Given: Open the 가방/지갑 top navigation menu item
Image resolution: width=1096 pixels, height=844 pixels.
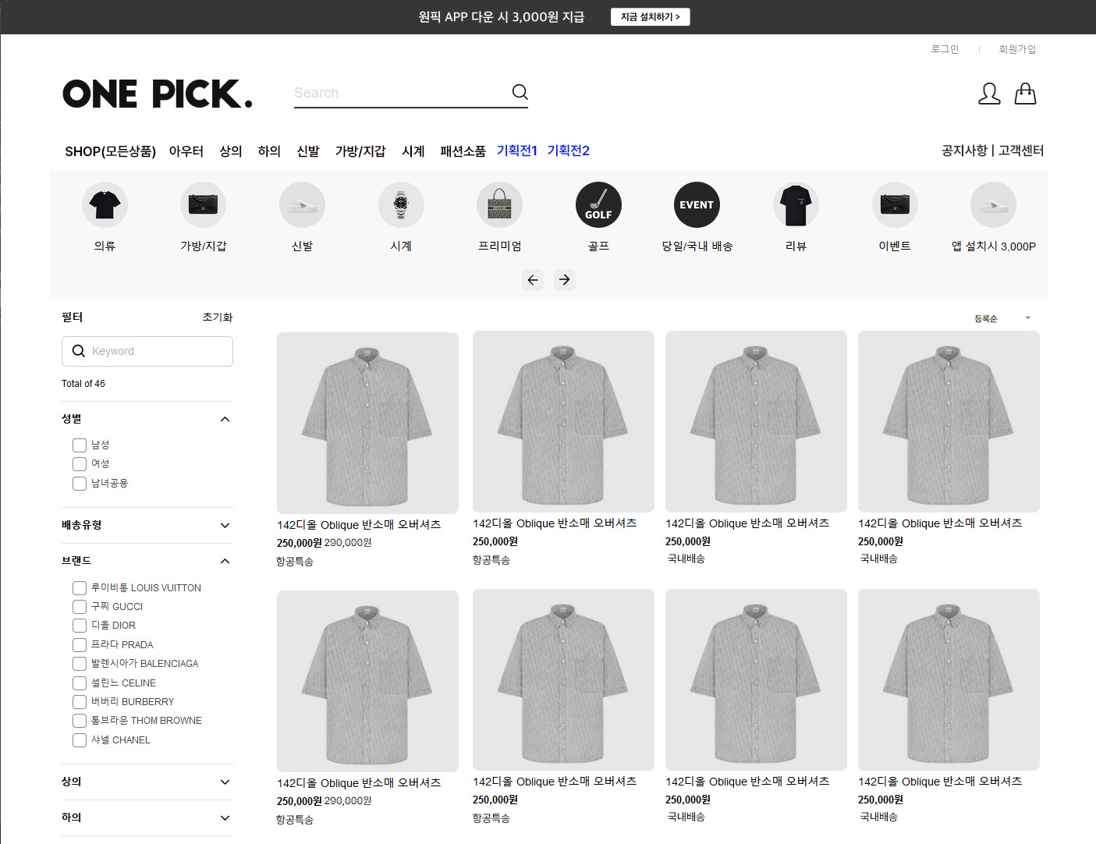Looking at the screenshot, I should (x=360, y=151).
